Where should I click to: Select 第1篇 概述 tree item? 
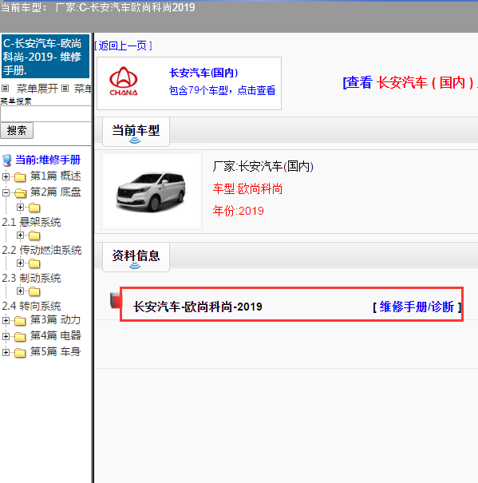click(55, 176)
